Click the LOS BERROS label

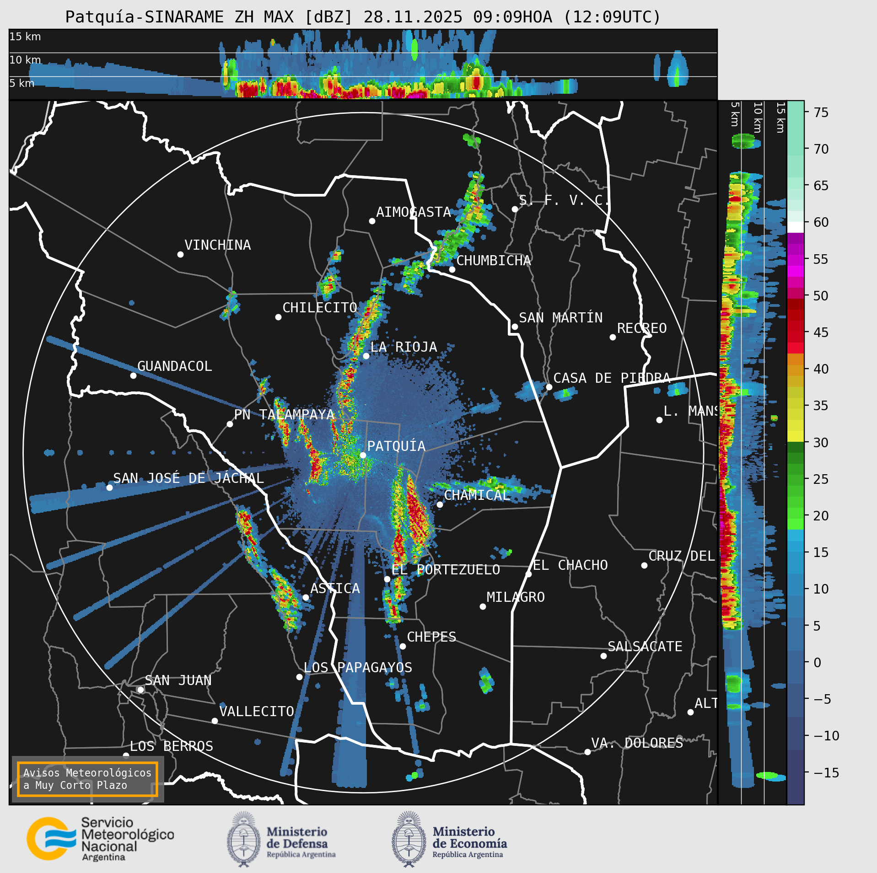pyautogui.click(x=172, y=746)
